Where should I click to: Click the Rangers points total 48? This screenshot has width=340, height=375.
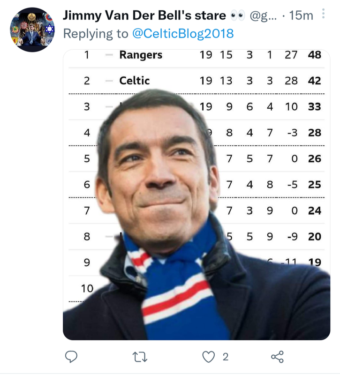coord(314,55)
